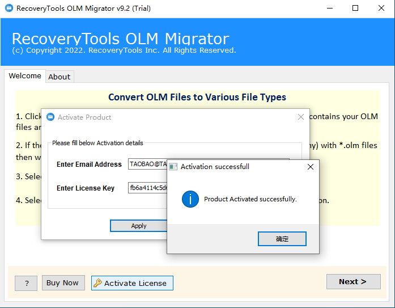The width and height of the screenshot is (395, 308).
Task: Click the Buy Now button
Action: tap(63, 282)
